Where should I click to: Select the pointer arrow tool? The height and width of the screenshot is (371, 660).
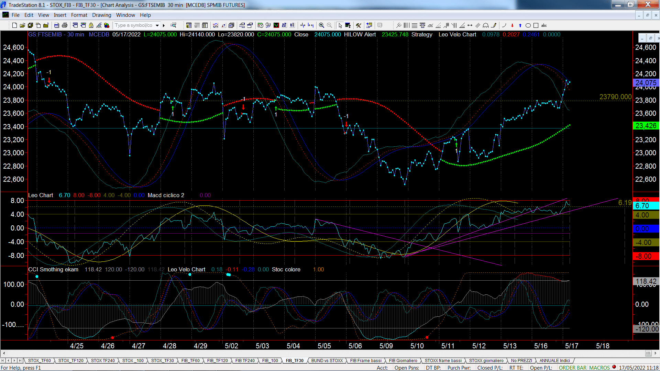[x=340, y=25]
